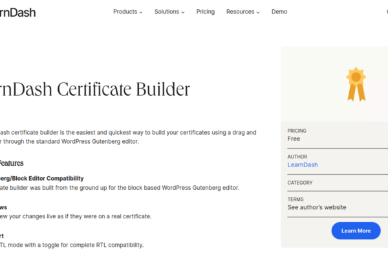Screen dimensions: 388x259
Task: Click the PRICING label in sidebar
Action: coord(297,131)
